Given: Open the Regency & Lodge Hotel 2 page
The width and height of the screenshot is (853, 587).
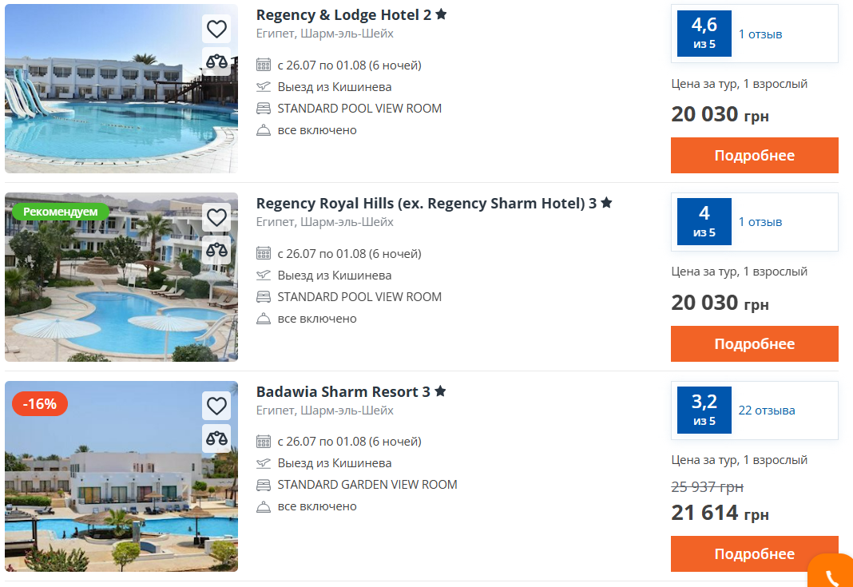Looking at the screenshot, I should 343,14.
